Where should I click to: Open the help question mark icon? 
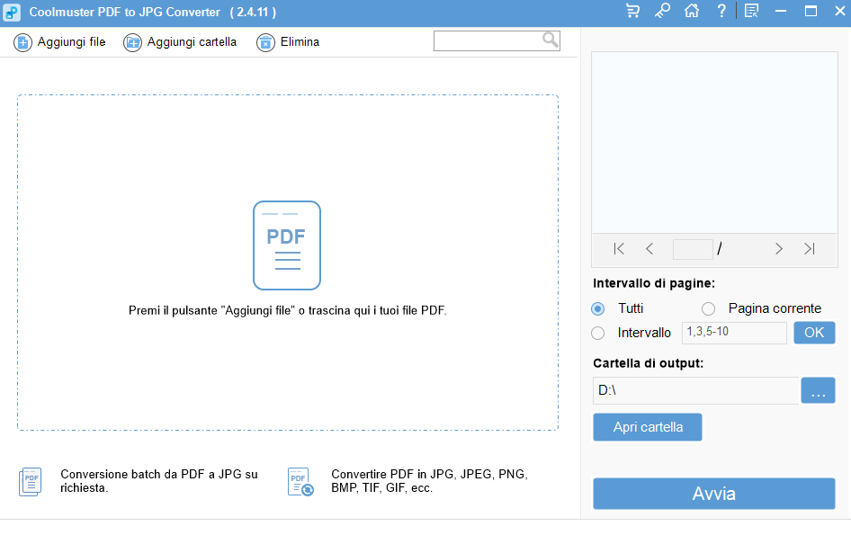pyautogui.click(x=721, y=11)
